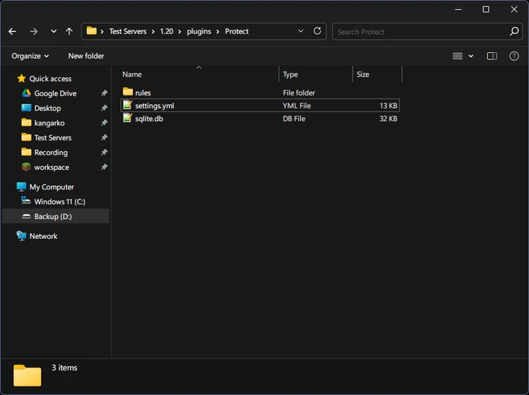Click the '32 KB' size cell
The width and height of the screenshot is (529, 395).
click(x=388, y=119)
